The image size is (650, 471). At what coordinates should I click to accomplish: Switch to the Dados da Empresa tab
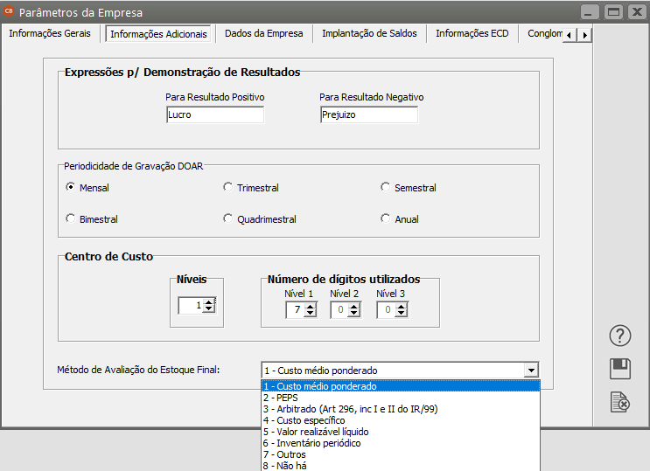click(263, 33)
